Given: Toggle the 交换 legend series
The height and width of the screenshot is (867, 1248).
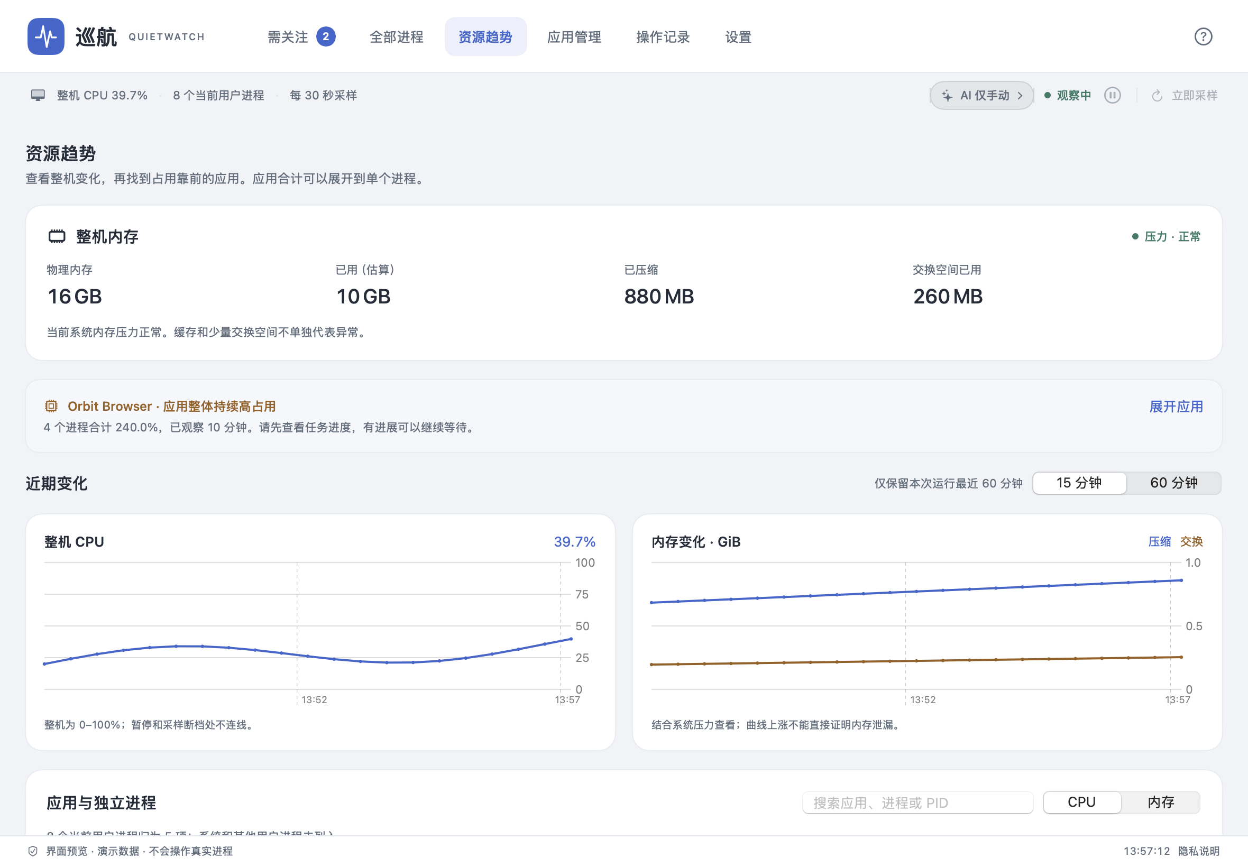Looking at the screenshot, I should point(1191,541).
